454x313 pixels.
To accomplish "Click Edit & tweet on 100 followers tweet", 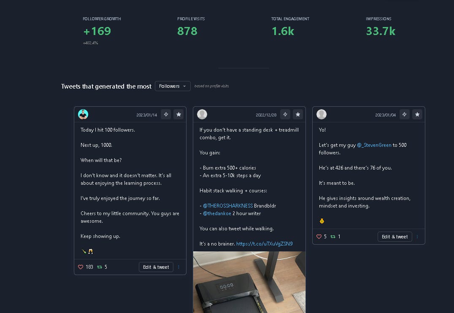I will [156, 267].
